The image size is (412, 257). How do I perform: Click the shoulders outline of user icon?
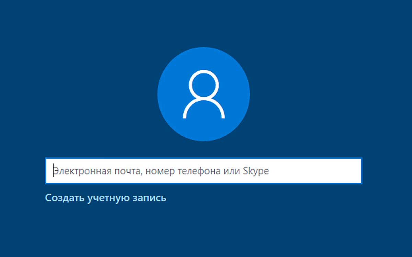click(204, 109)
